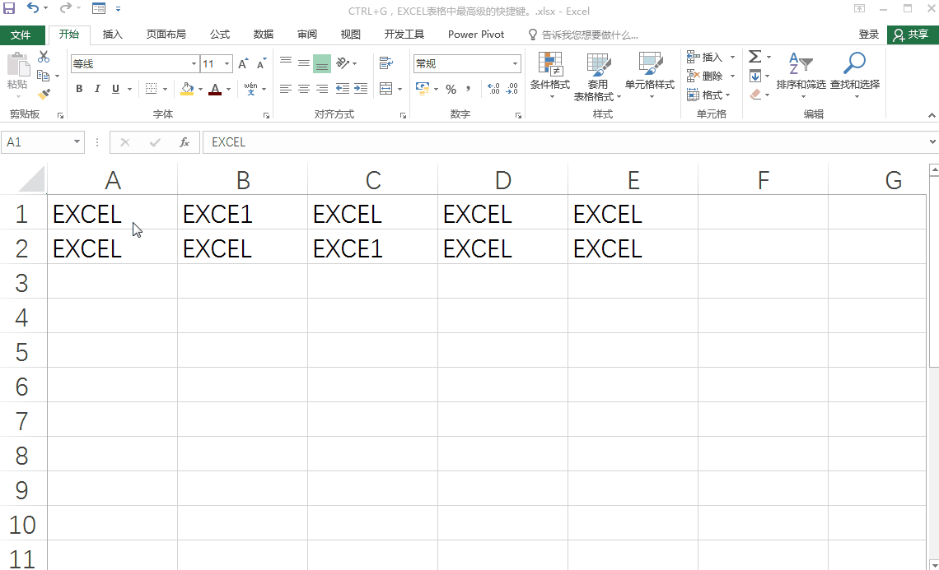
Task: Toggle align text right
Action: (x=322, y=89)
